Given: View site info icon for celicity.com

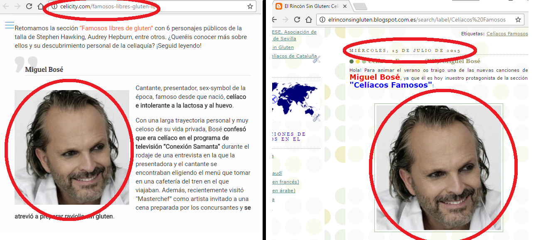Looking at the screenshot, I should click(54, 7).
